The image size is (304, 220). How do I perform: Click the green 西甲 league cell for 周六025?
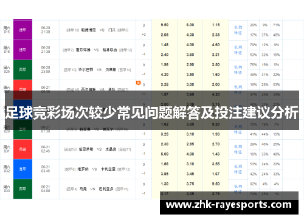click(x=22, y=70)
